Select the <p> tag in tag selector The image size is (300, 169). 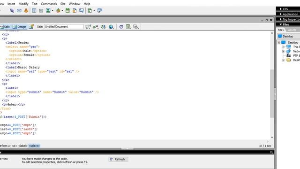15,146
